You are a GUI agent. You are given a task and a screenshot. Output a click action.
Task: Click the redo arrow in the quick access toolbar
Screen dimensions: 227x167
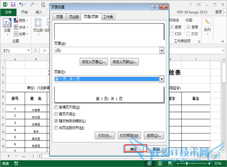(32, 5)
